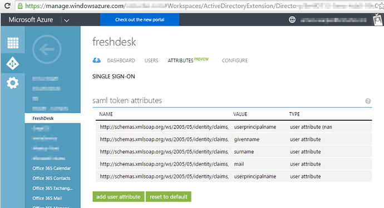Select the Active Directory diamond icon
This screenshot has height=208, width=384.
point(13,63)
